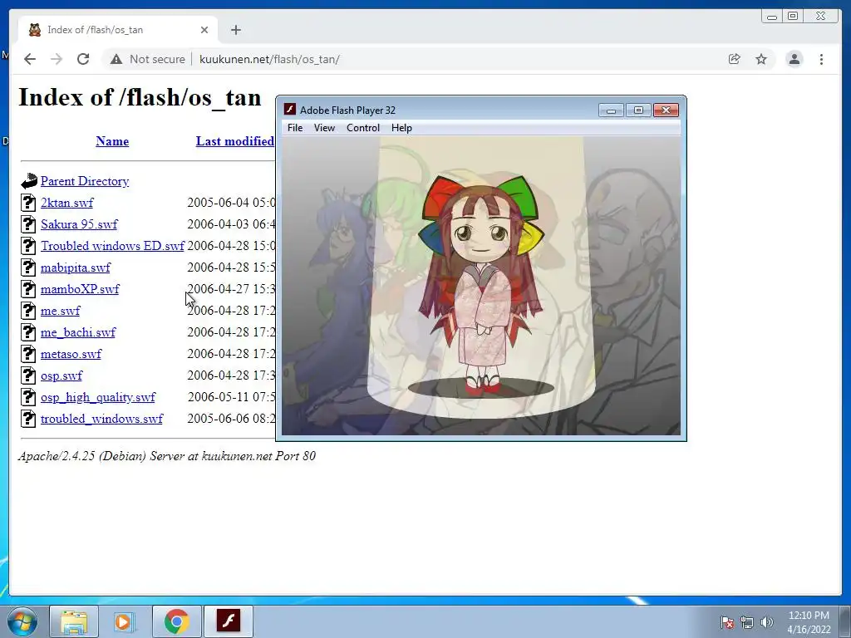Click the file icon beside Sakura 95.swf
This screenshot has width=851, height=638.
28,224
